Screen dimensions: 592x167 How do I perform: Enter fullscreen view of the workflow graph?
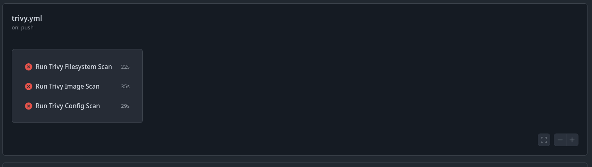click(544, 140)
